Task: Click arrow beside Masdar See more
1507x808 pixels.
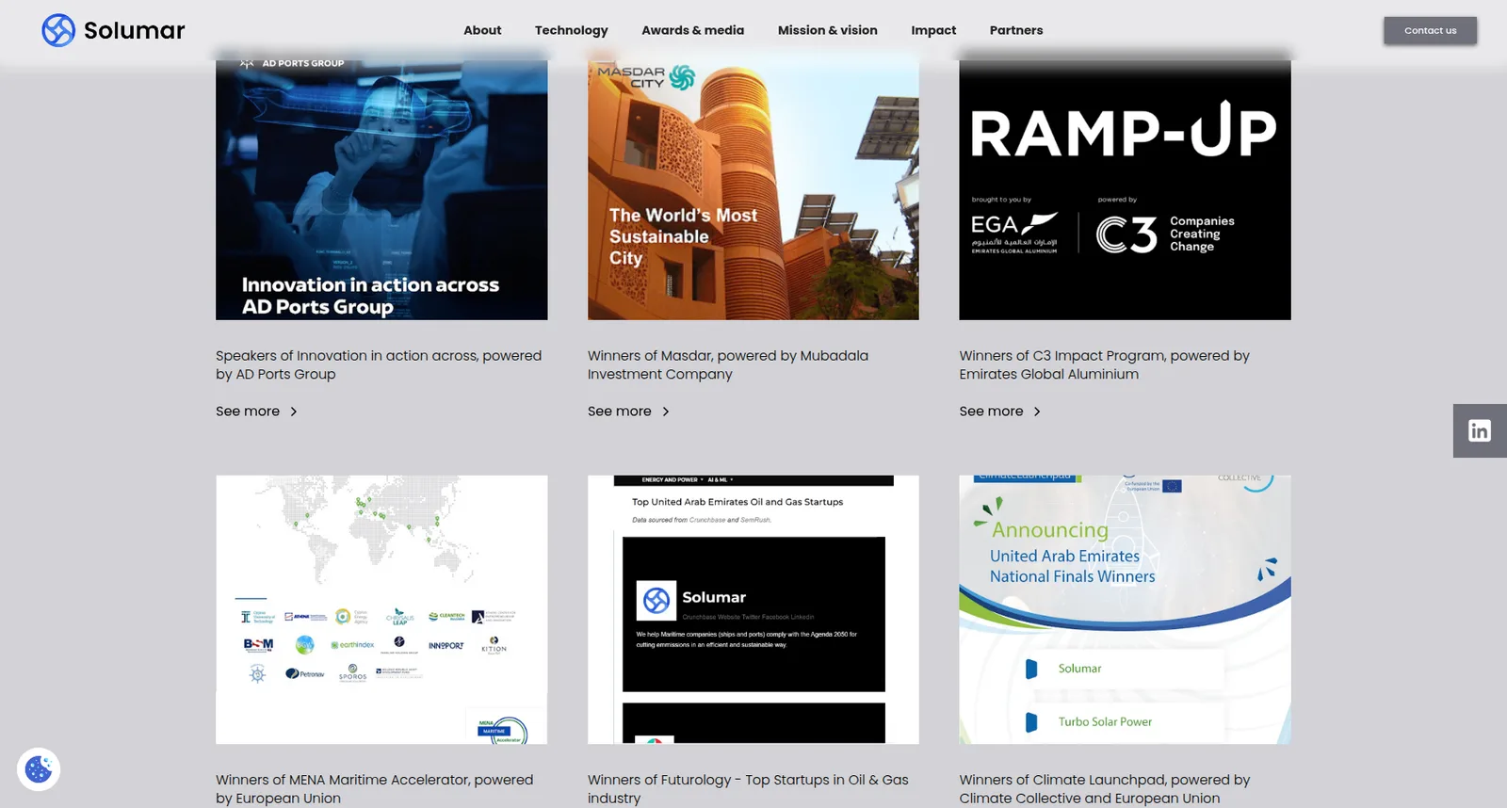Action: coord(666,412)
